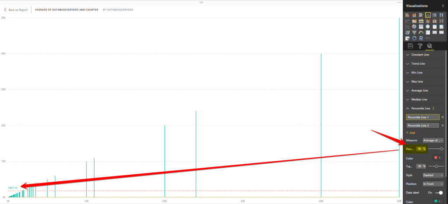Adjust the Percentile slider handle
Screen dimensions: 448x204
pos(442,149)
